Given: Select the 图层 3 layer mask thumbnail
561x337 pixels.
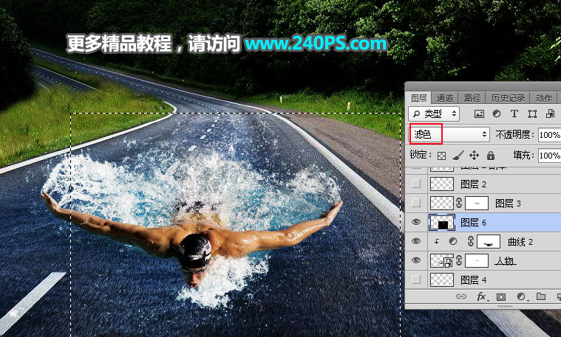Looking at the screenshot, I should coord(477,203).
